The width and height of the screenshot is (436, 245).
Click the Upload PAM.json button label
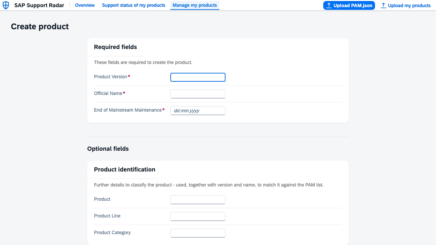[x=353, y=5]
